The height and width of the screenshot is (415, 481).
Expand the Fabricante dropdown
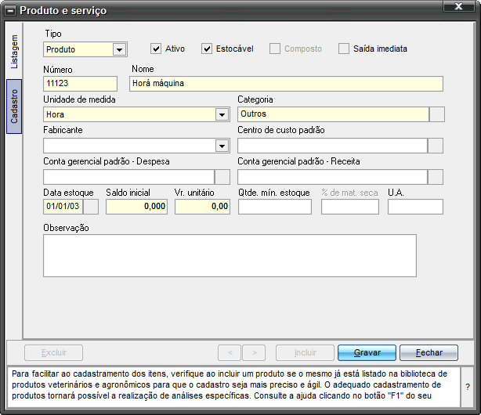pyautogui.click(x=222, y=146)
